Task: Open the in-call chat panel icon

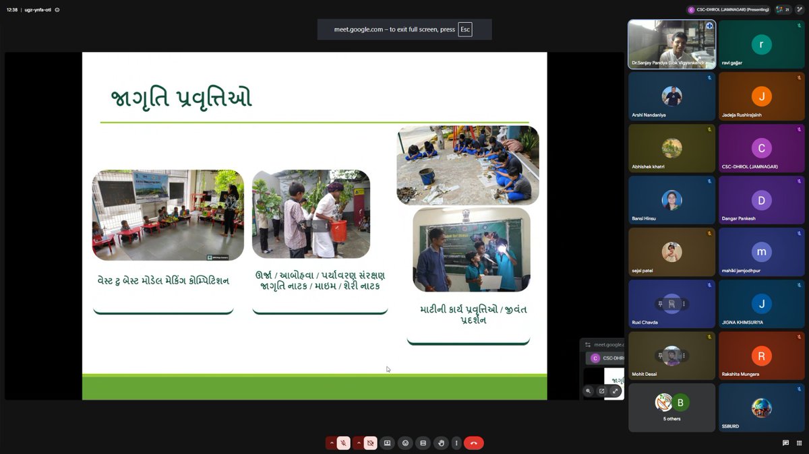Action: [785, 443]
